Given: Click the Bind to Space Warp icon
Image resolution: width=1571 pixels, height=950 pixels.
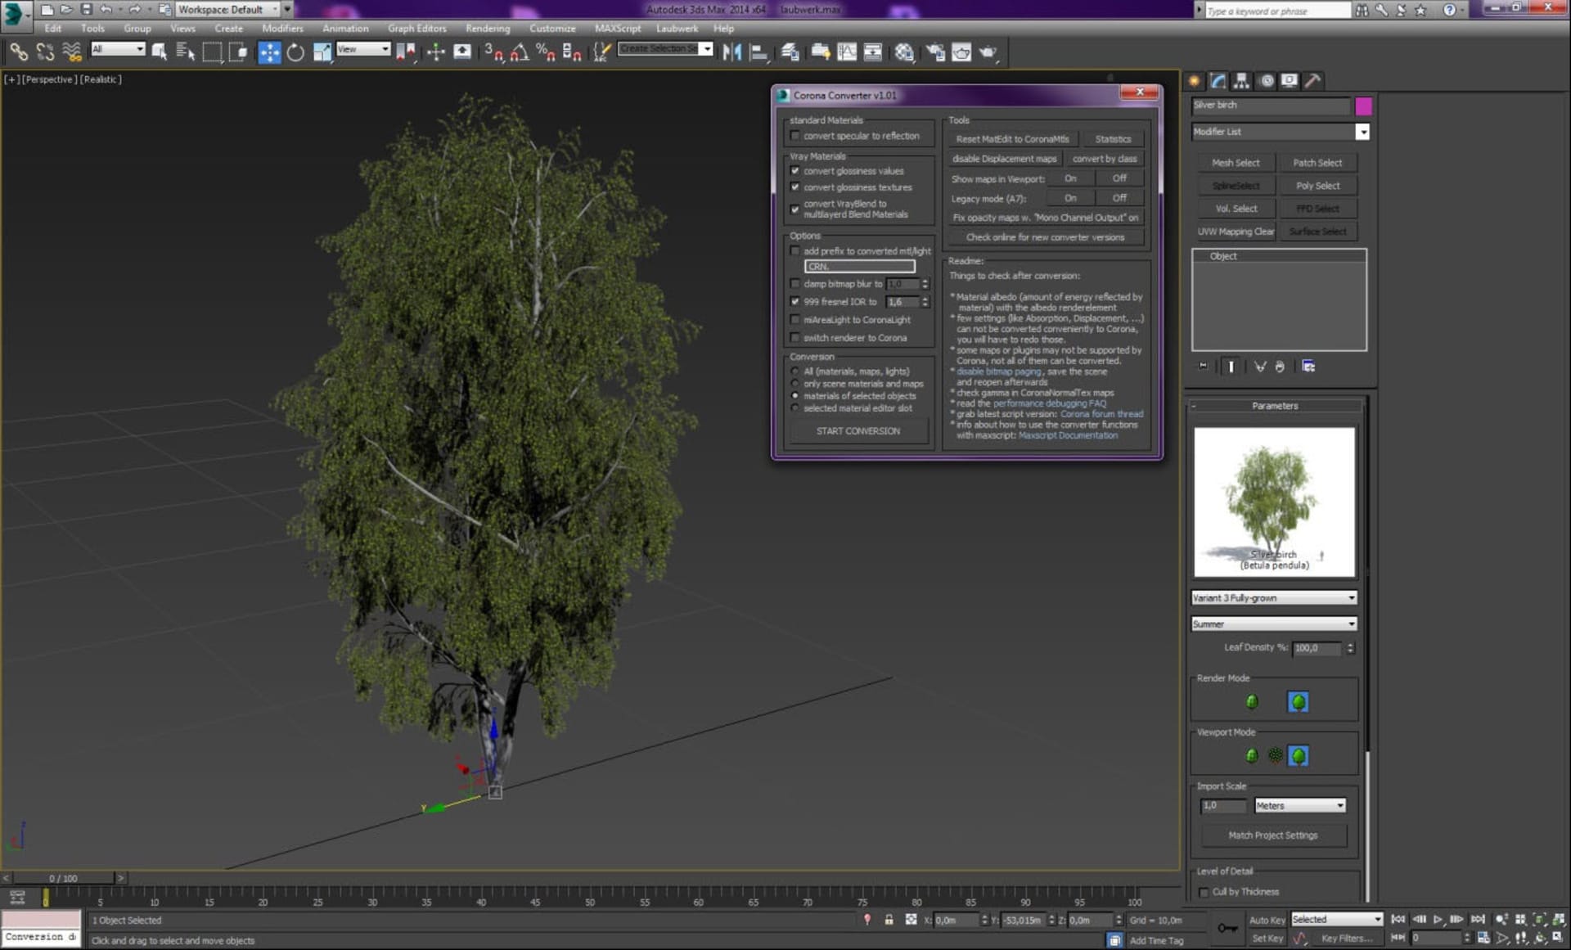Looking at the screenshot, I should 72,52.
